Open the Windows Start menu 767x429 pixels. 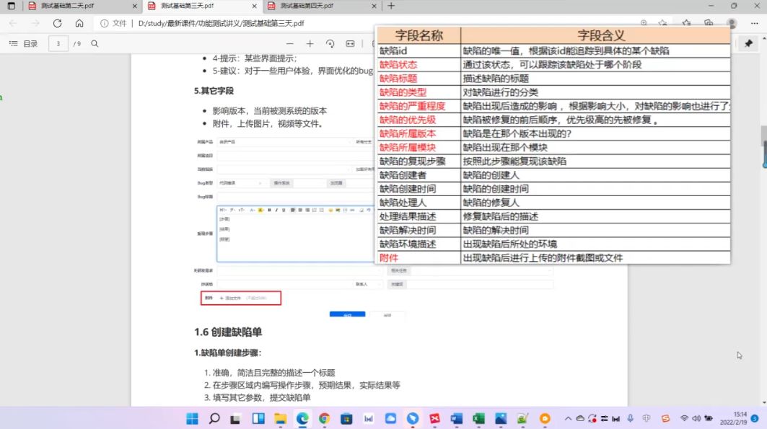[192, 418]
